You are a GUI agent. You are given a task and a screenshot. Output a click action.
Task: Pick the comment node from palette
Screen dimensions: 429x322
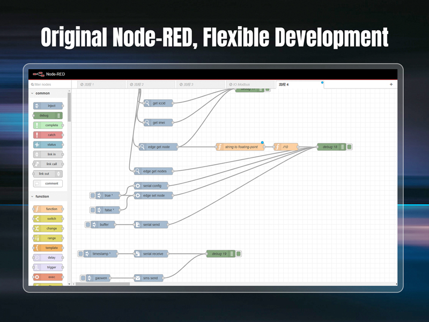[48, 184]
